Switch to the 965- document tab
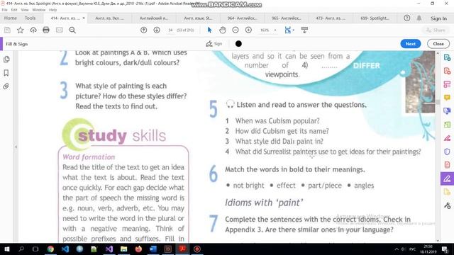 tap(287, 18)
